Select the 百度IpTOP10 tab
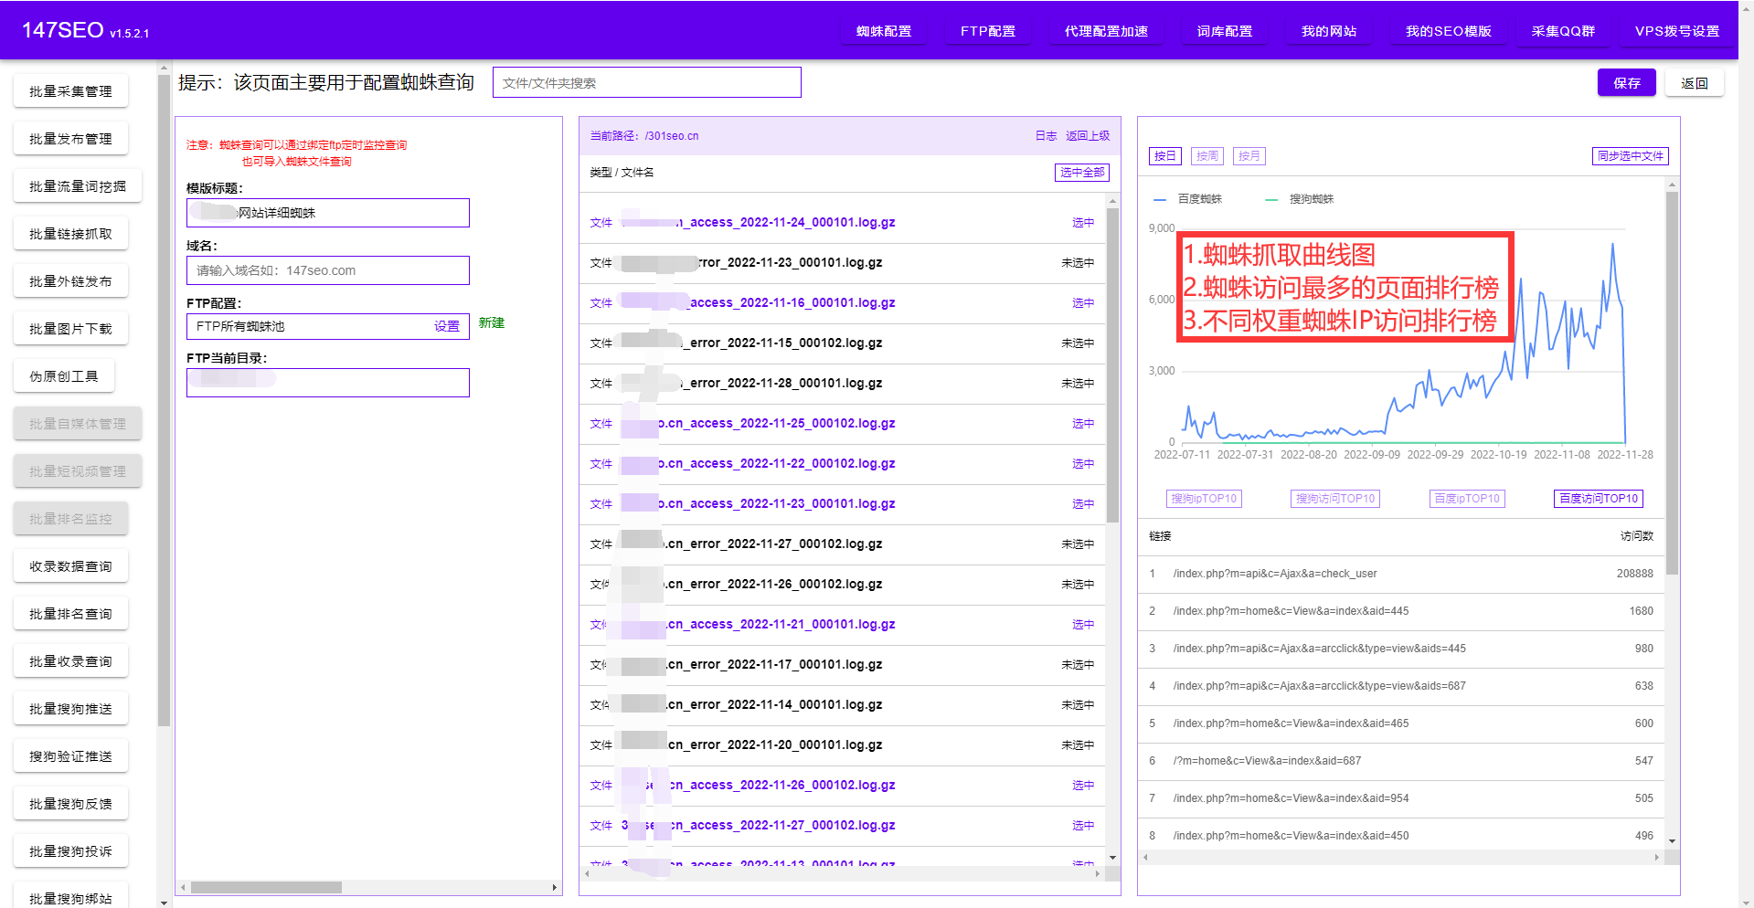Viewport: 1754px width, 908px height. click(x=1467, y=499)
